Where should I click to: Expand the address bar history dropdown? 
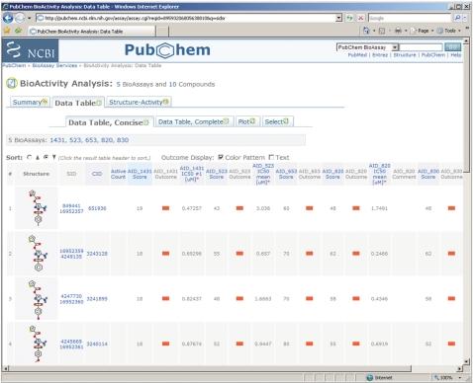tap(339, 18)
